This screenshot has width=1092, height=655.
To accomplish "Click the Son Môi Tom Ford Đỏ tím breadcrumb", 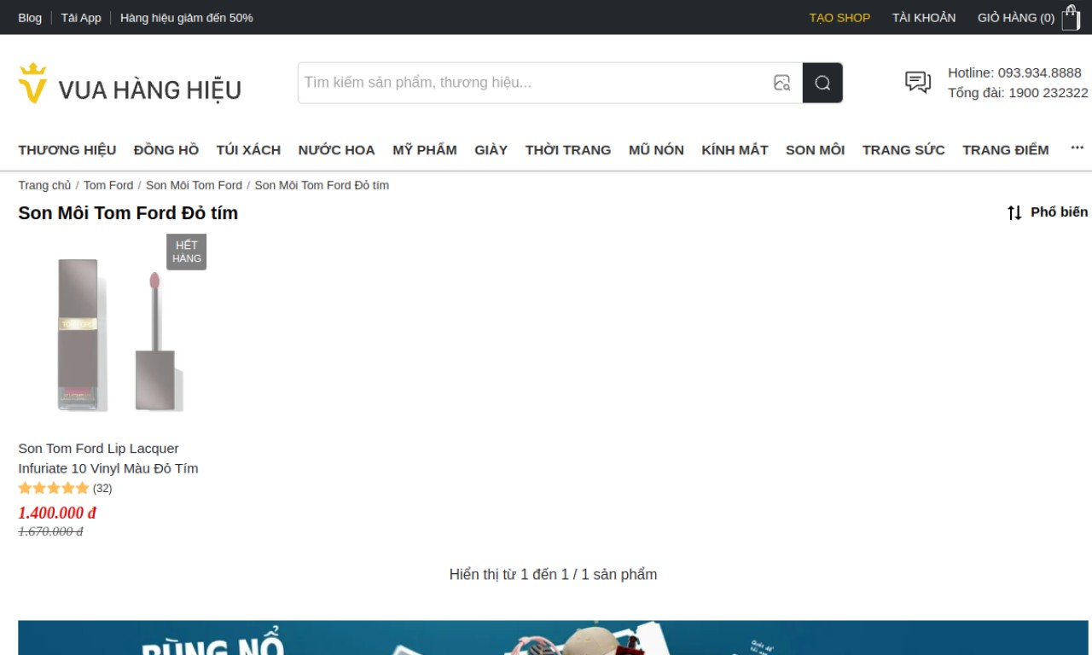I will (x=322, y=185).
